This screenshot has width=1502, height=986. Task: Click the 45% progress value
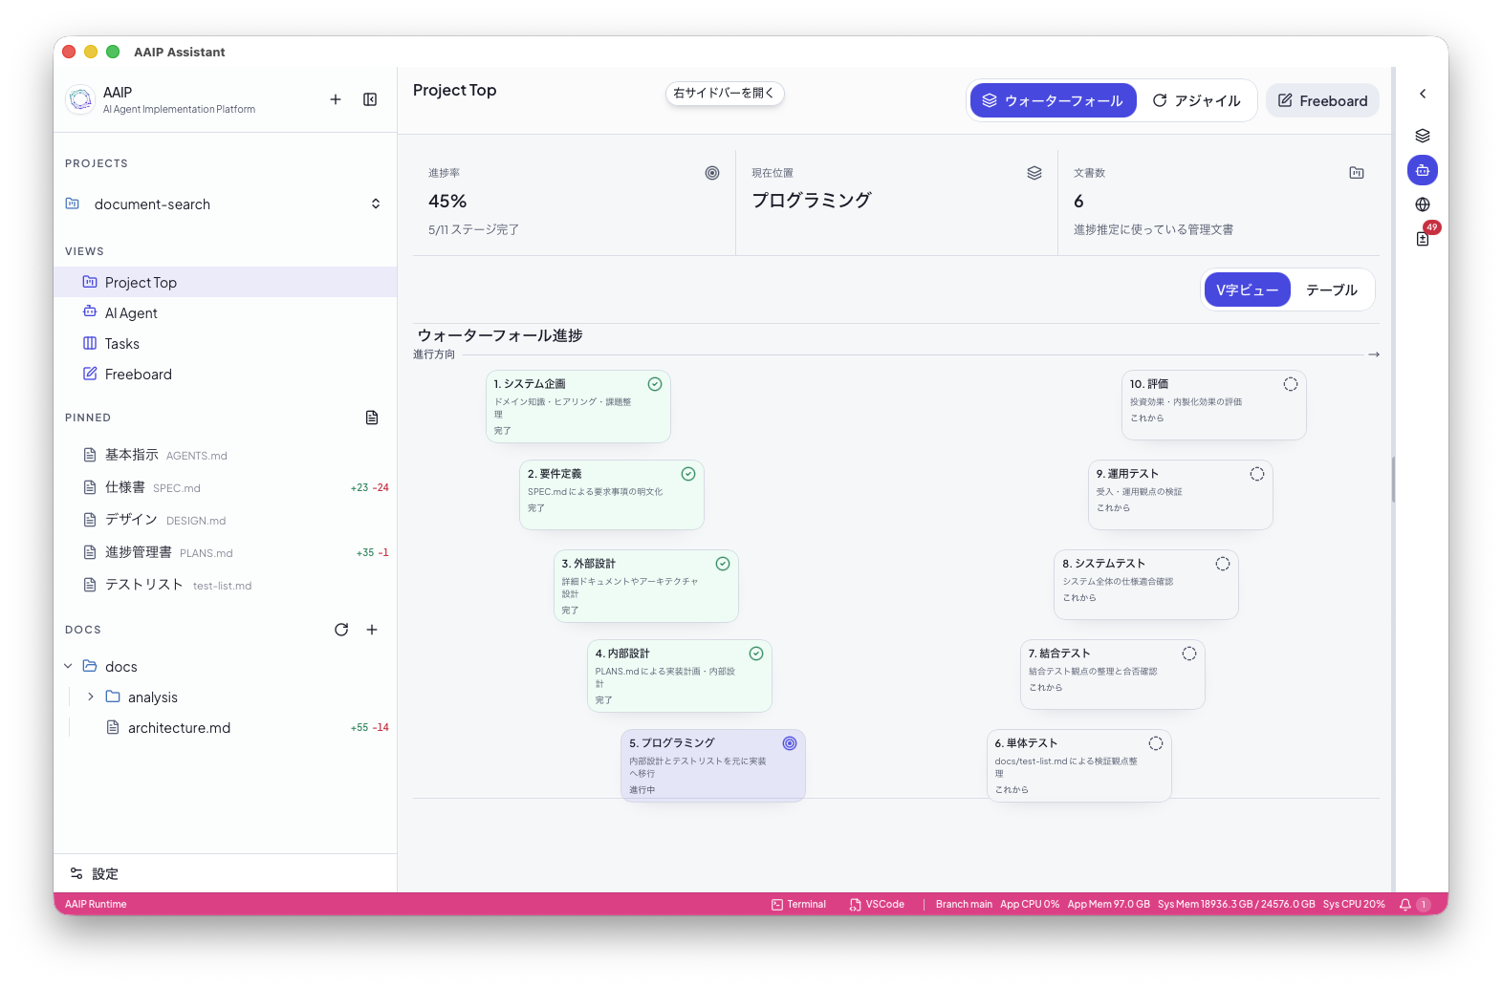[x=447, y=202]
